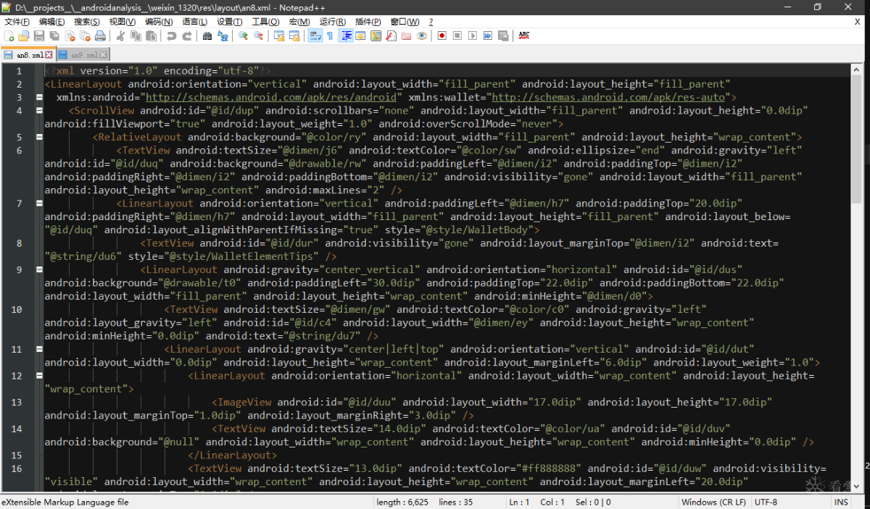Run the macro multiple times icon
Viewport: 870px width, 509px height.
pos(487,35)
